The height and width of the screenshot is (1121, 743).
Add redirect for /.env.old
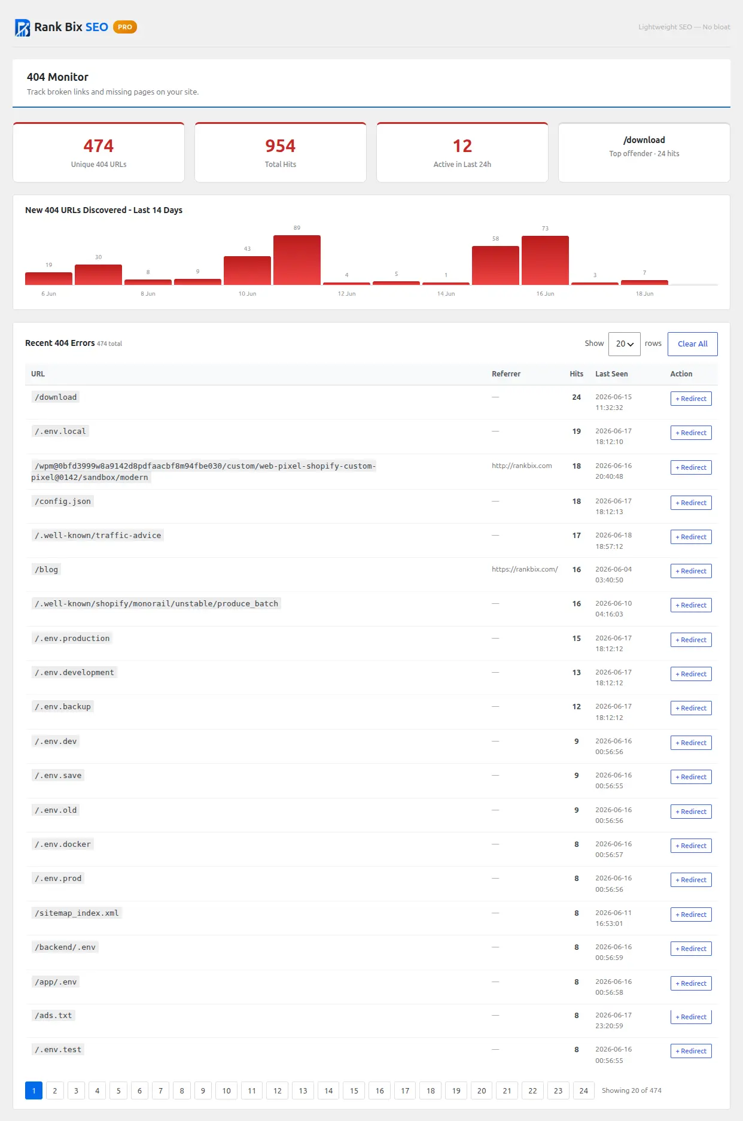point(691,812)
